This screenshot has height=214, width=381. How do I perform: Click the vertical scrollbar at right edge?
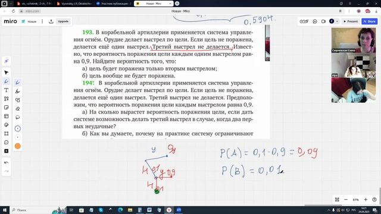pyautogui.click(x=380, y=197)
